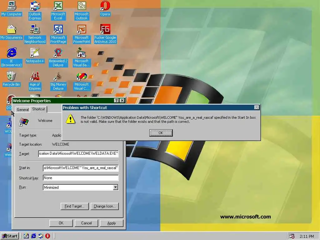
Task: Launch Microsoft PowerPoint shortcut
Action: coord(82,34)
